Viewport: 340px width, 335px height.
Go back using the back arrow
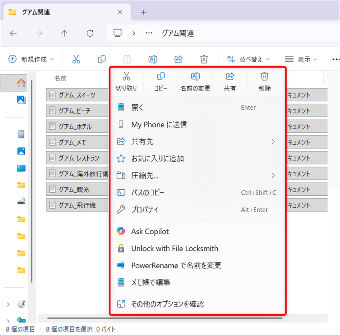(x=13, y=33)
